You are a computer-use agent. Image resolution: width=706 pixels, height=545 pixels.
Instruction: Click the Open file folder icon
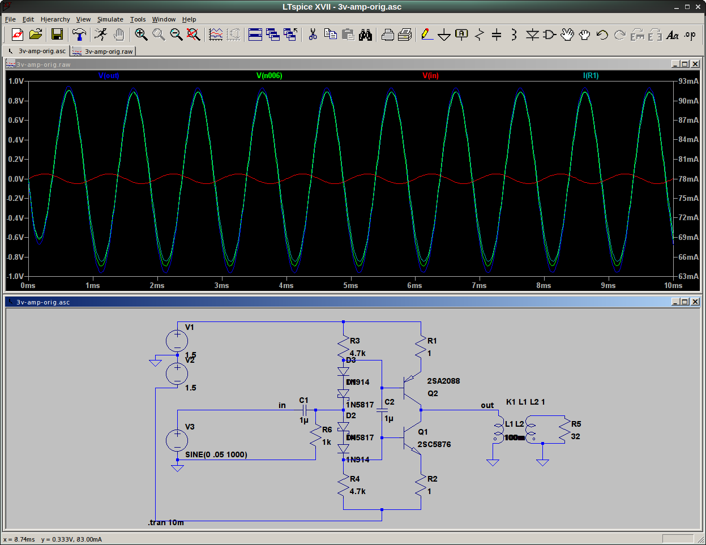pos(36,35)
